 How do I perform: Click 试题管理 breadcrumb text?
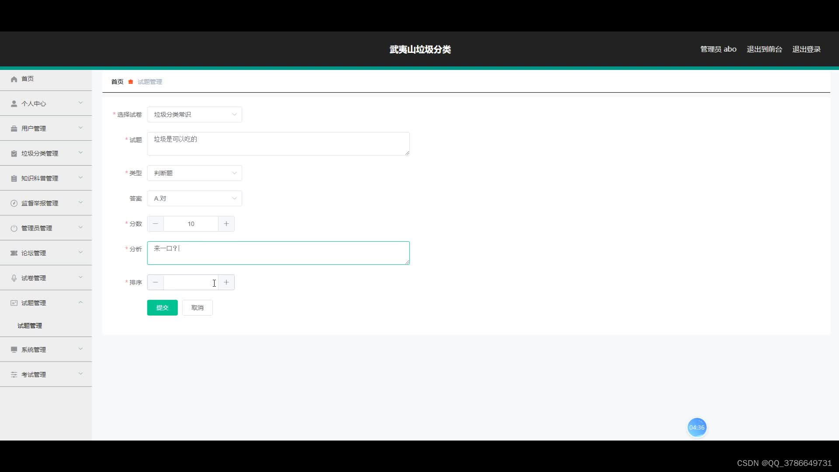pos(150,82)
